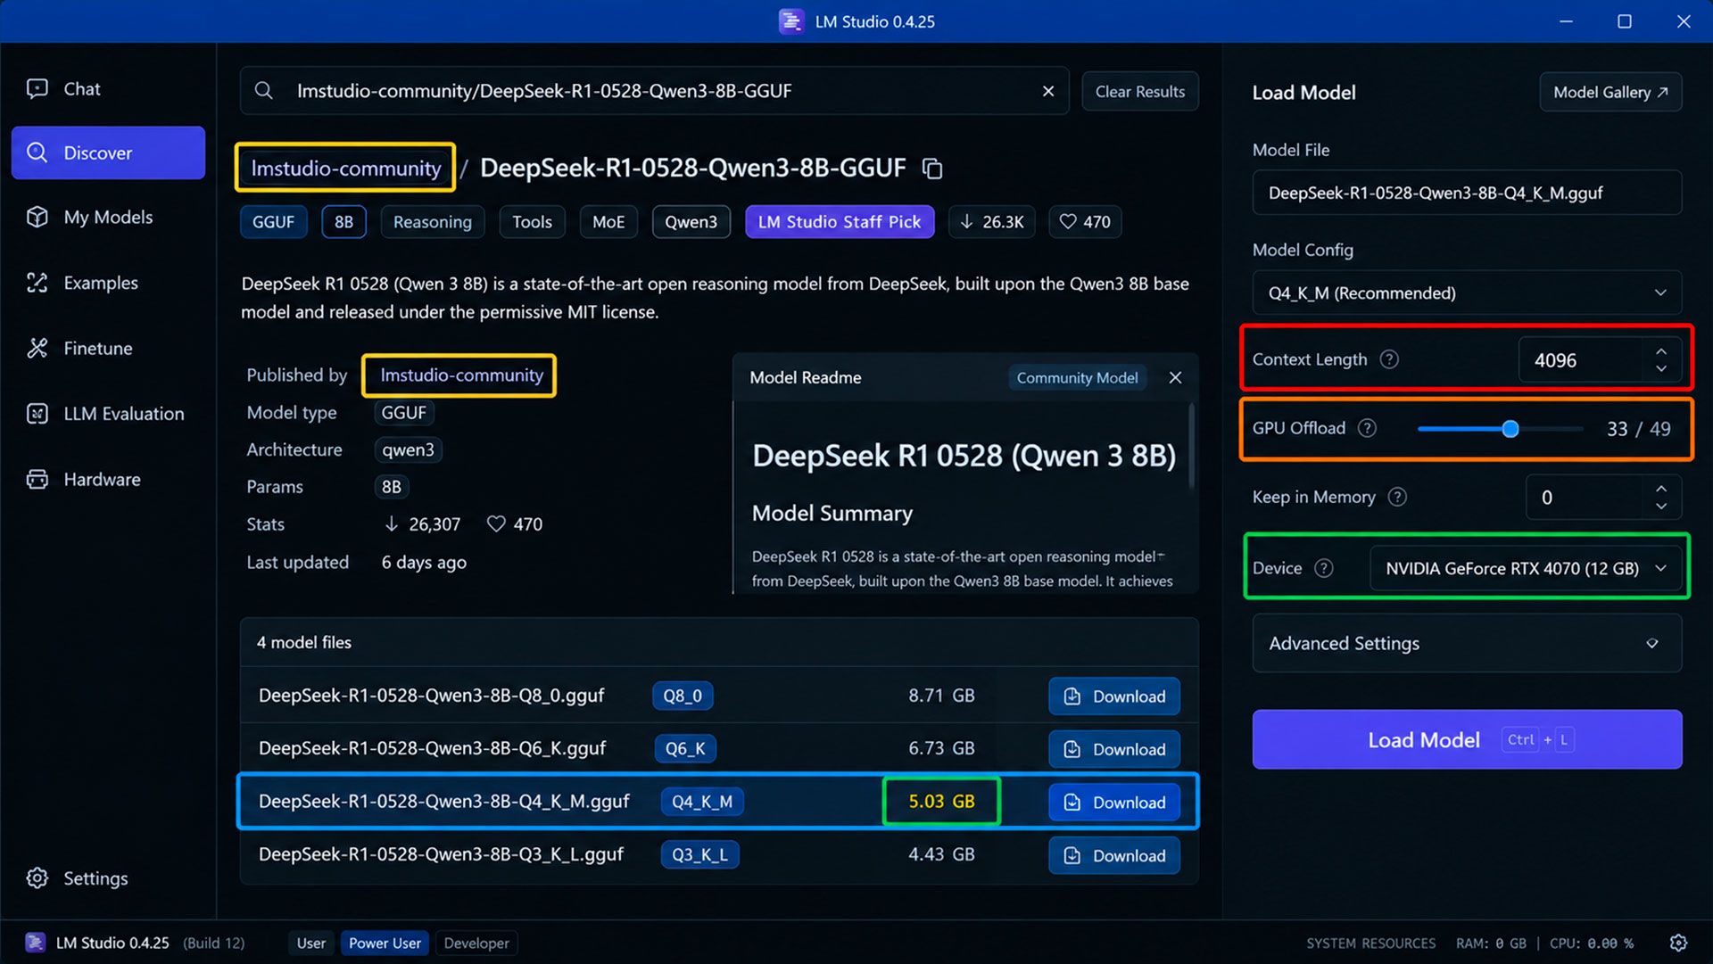This screenshot has height=964, width=1713.
Task: Click Keep in Memory help icon
Action: (x=1397, y=497)
